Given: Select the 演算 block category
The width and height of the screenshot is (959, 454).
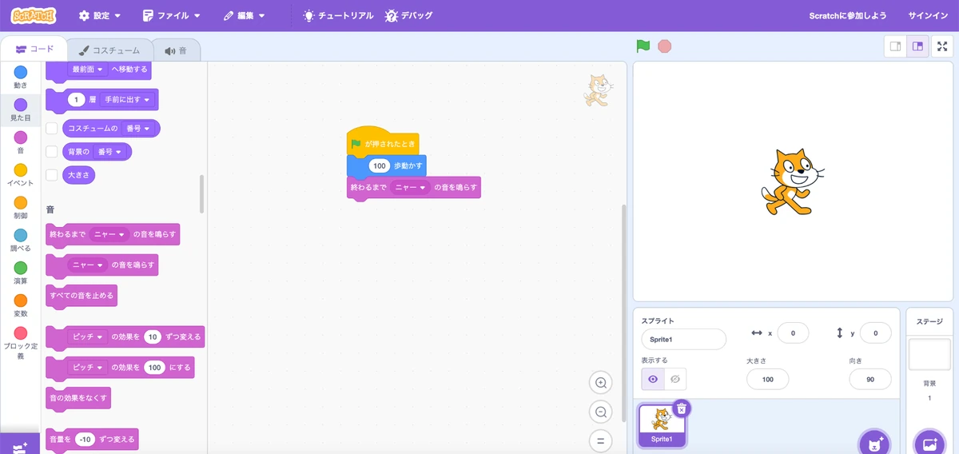Looking at the screenshot, I should click(x=21, y=273).
